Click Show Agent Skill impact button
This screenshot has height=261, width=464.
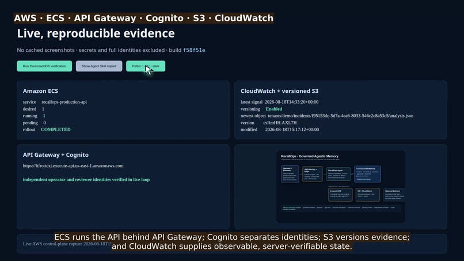[x=99, y=66]
